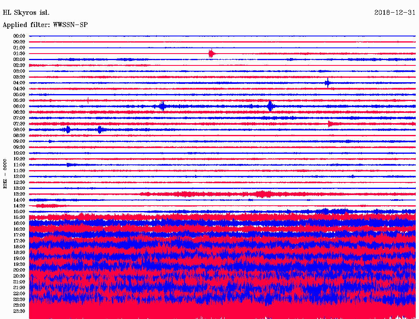Click the date label 2018-12-31

(x=395, y=13)
